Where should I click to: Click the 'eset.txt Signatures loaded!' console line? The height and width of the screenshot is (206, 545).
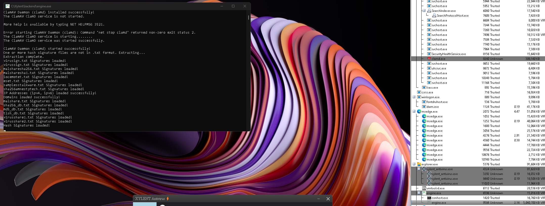pyautogui.click(x=31, y=81)
